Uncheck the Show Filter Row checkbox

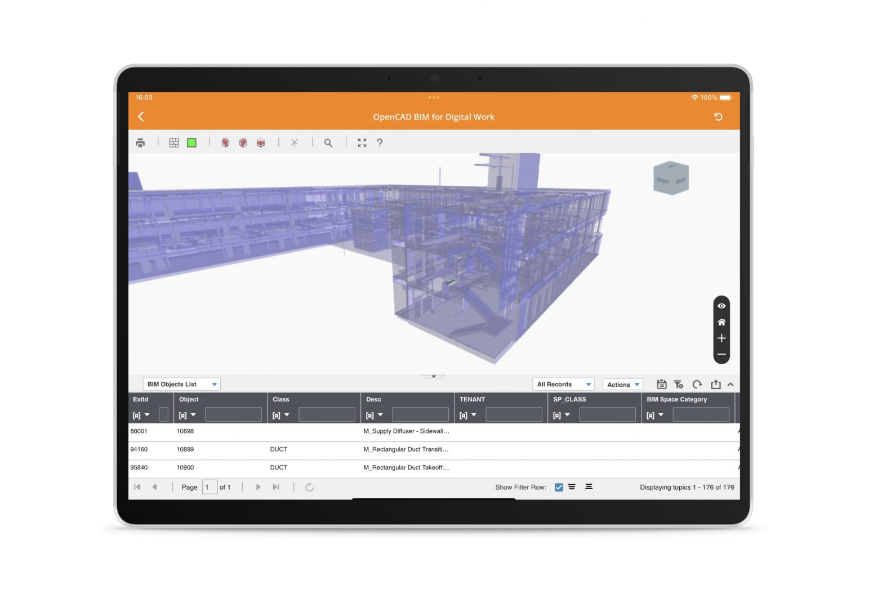tap(559, 487)
